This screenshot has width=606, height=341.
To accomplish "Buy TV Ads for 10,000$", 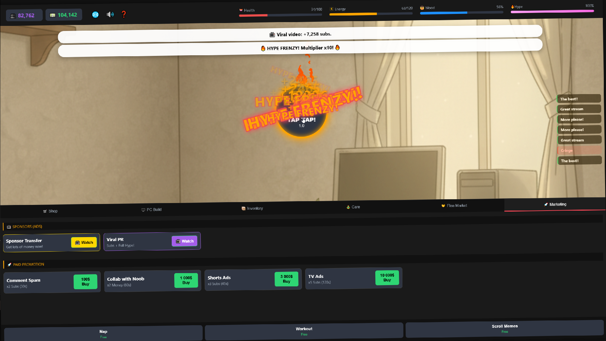I will click(387, 278).
